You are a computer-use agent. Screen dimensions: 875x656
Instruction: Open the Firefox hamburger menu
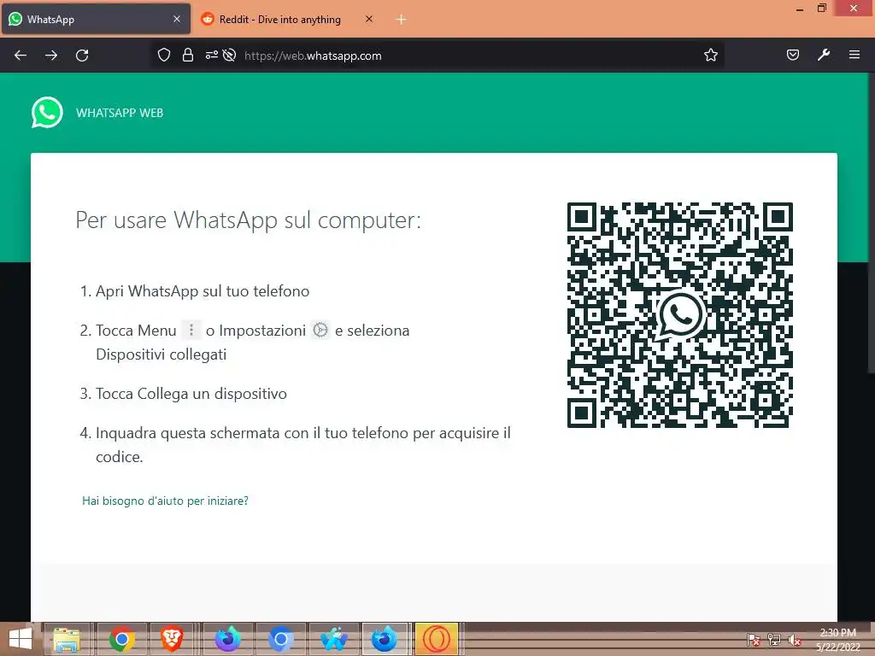[854, 55]
